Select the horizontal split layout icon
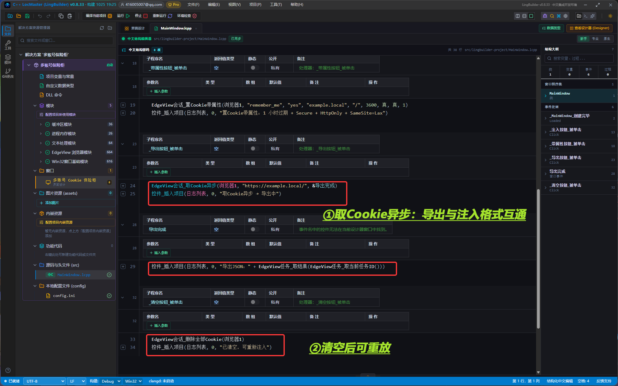The image size is (618, 386). point(524,16)
